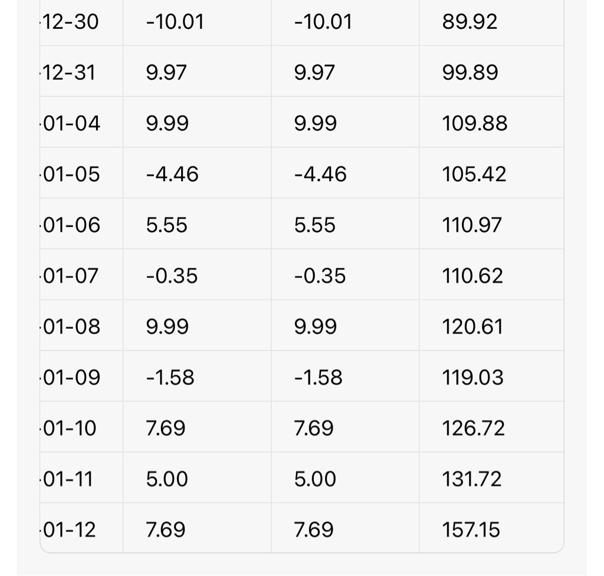Screen dimensions: 604x576
Task: Click the 01-04 date cell
Action: 71,123
